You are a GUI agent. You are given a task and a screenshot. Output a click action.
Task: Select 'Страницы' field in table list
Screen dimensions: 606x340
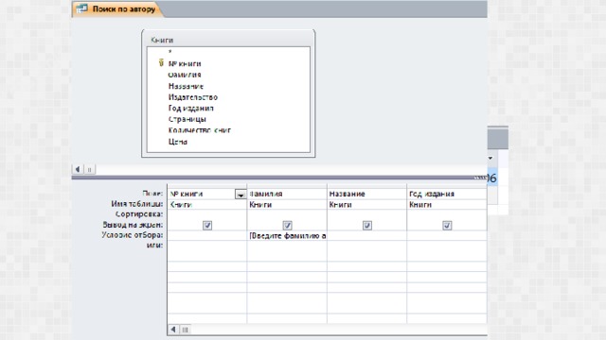tap(187, 120)
